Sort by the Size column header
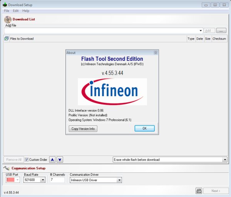 pyautogui.click(x=208, y=39)
